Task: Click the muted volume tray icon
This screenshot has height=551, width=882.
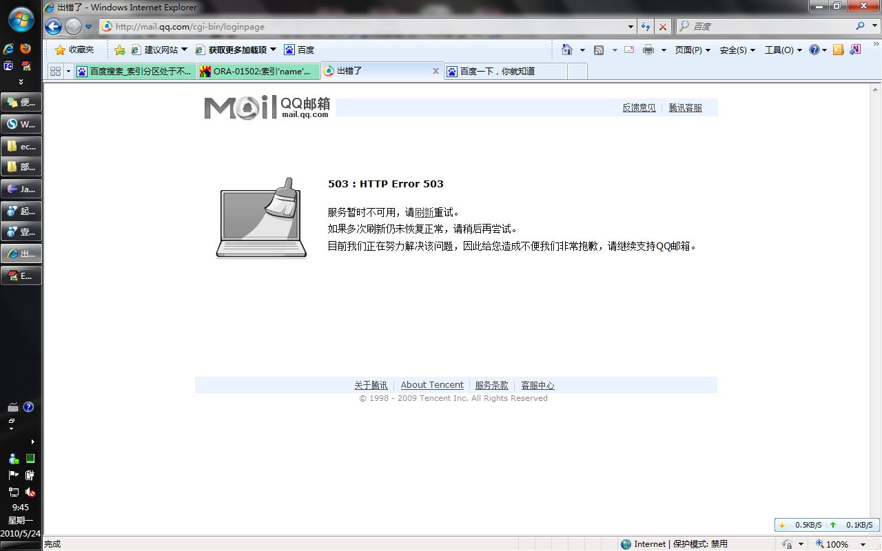Action: pyautogui.click(x=30, y=492)
